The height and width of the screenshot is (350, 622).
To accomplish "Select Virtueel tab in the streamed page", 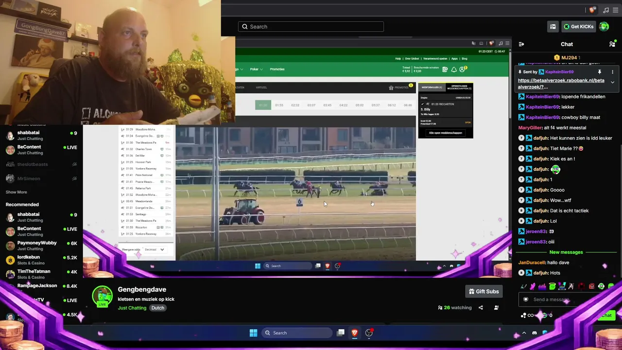I will (x=261, y=87).
